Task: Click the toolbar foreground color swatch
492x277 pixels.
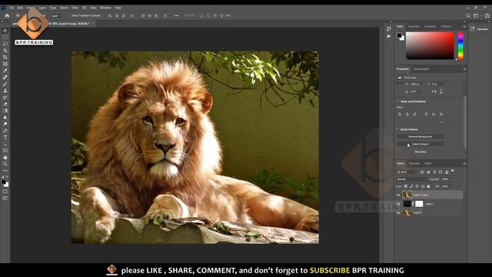Action: (x=3, y=182)
